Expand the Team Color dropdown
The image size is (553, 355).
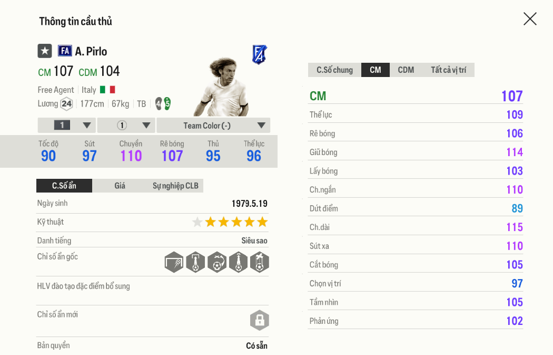pos(213,126)
